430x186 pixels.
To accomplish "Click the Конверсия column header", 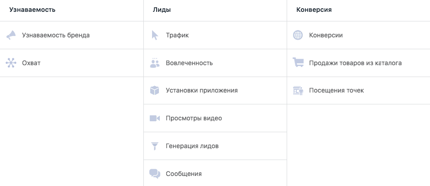I will [x=314, y=10].
